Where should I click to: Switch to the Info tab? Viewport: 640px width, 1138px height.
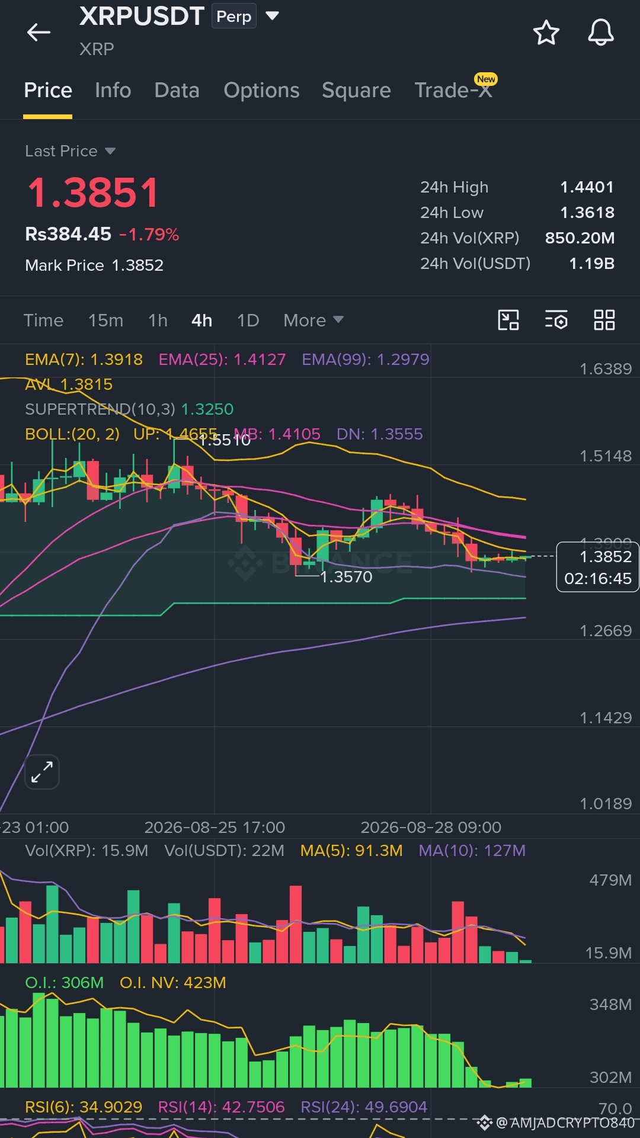[113, 90]
